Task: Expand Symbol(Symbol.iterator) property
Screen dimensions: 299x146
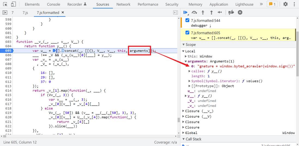Action: point(189,81)
